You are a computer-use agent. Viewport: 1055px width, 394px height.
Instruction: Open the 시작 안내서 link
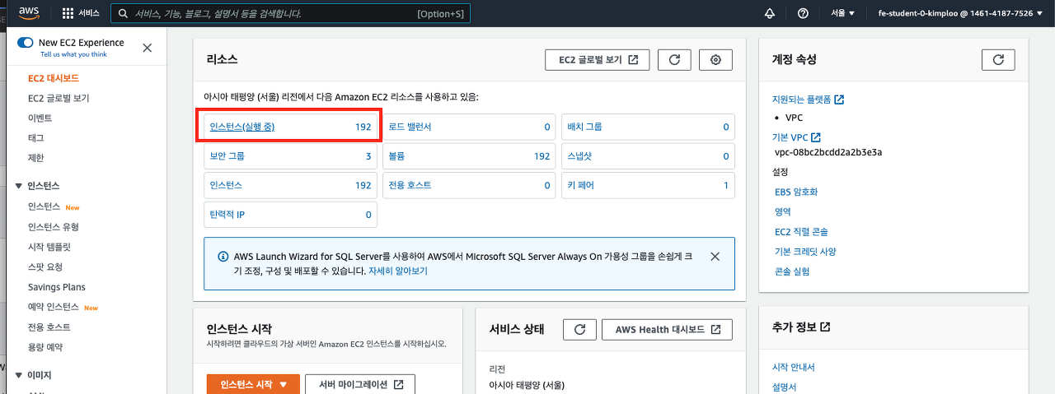[793, 367]
